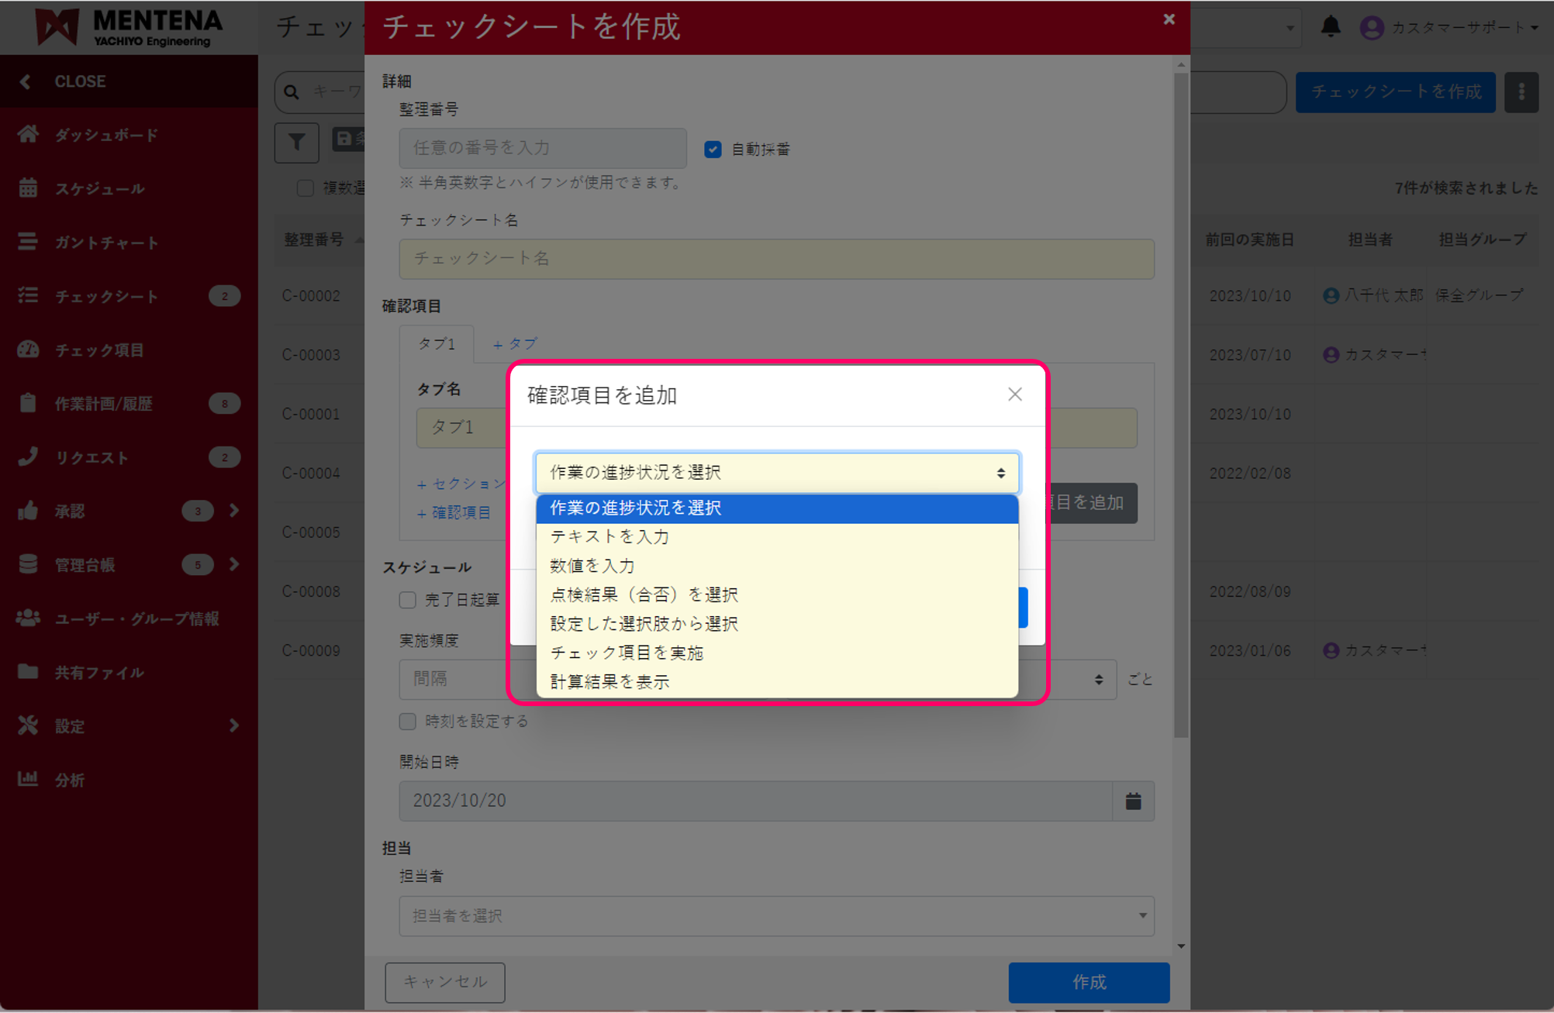Click the +タブ tab to add tab
1554x1013 pixels.
[x=514, y=343]
